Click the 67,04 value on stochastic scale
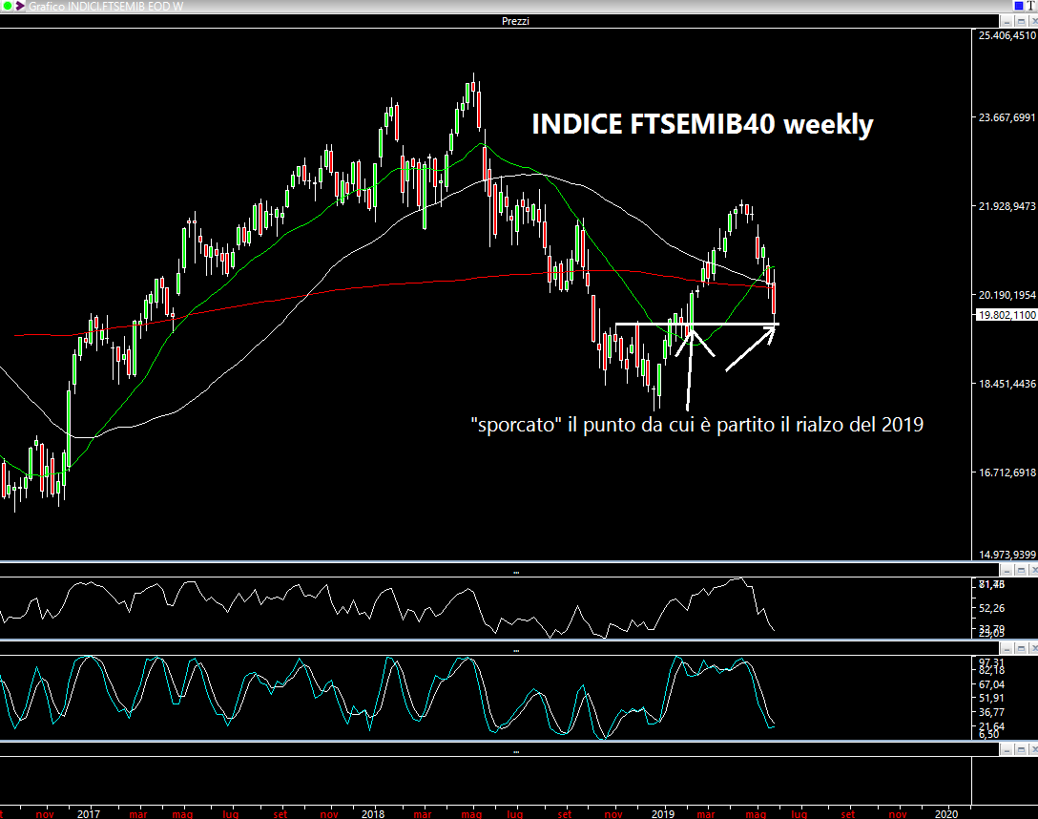Screen dimensions: 1038x819 [991, 684]
